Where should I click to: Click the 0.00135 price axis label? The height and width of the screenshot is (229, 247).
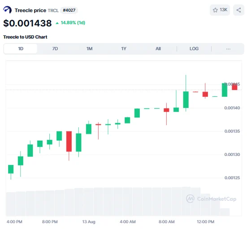pos(232,131)
